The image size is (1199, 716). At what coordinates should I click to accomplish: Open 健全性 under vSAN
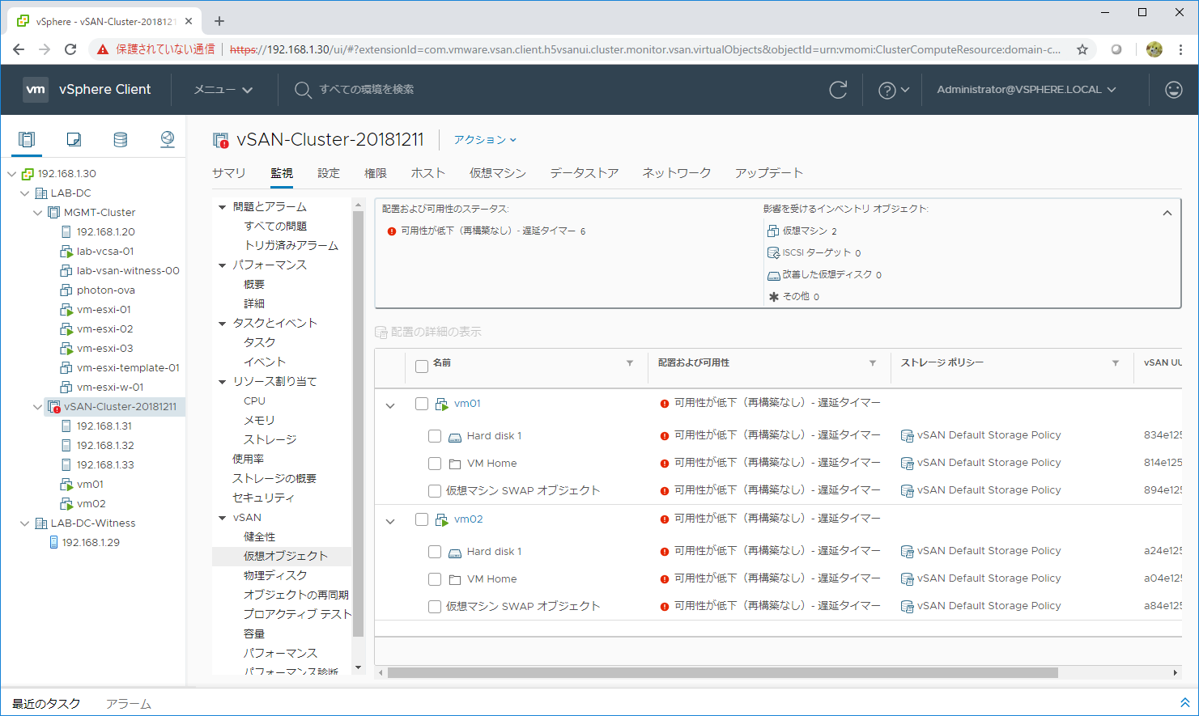point(260,537)
